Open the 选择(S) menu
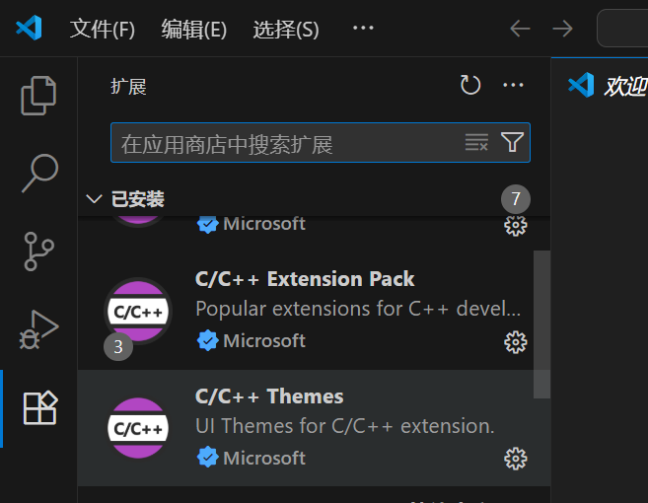The width and height of the screenshot is (648, 503). tap(285, 29)
